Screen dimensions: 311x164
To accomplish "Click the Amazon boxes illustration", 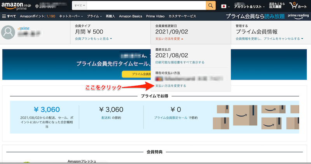I will 256,117.
